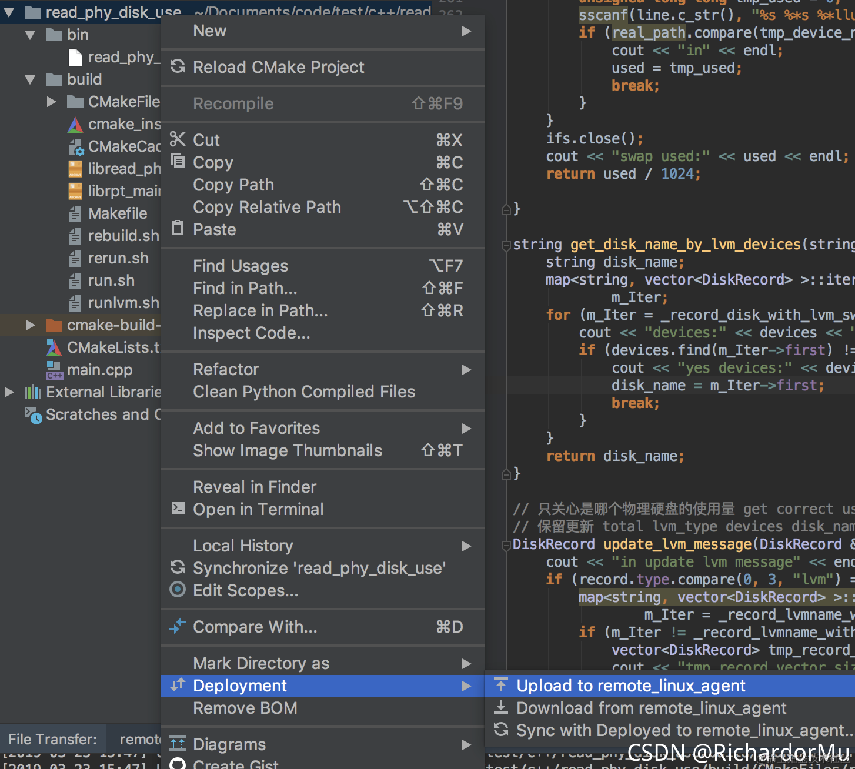Click the compare arrows icon beside Compare With
Viewport: 855px width, 769px height.
click(x=178, y=626)
